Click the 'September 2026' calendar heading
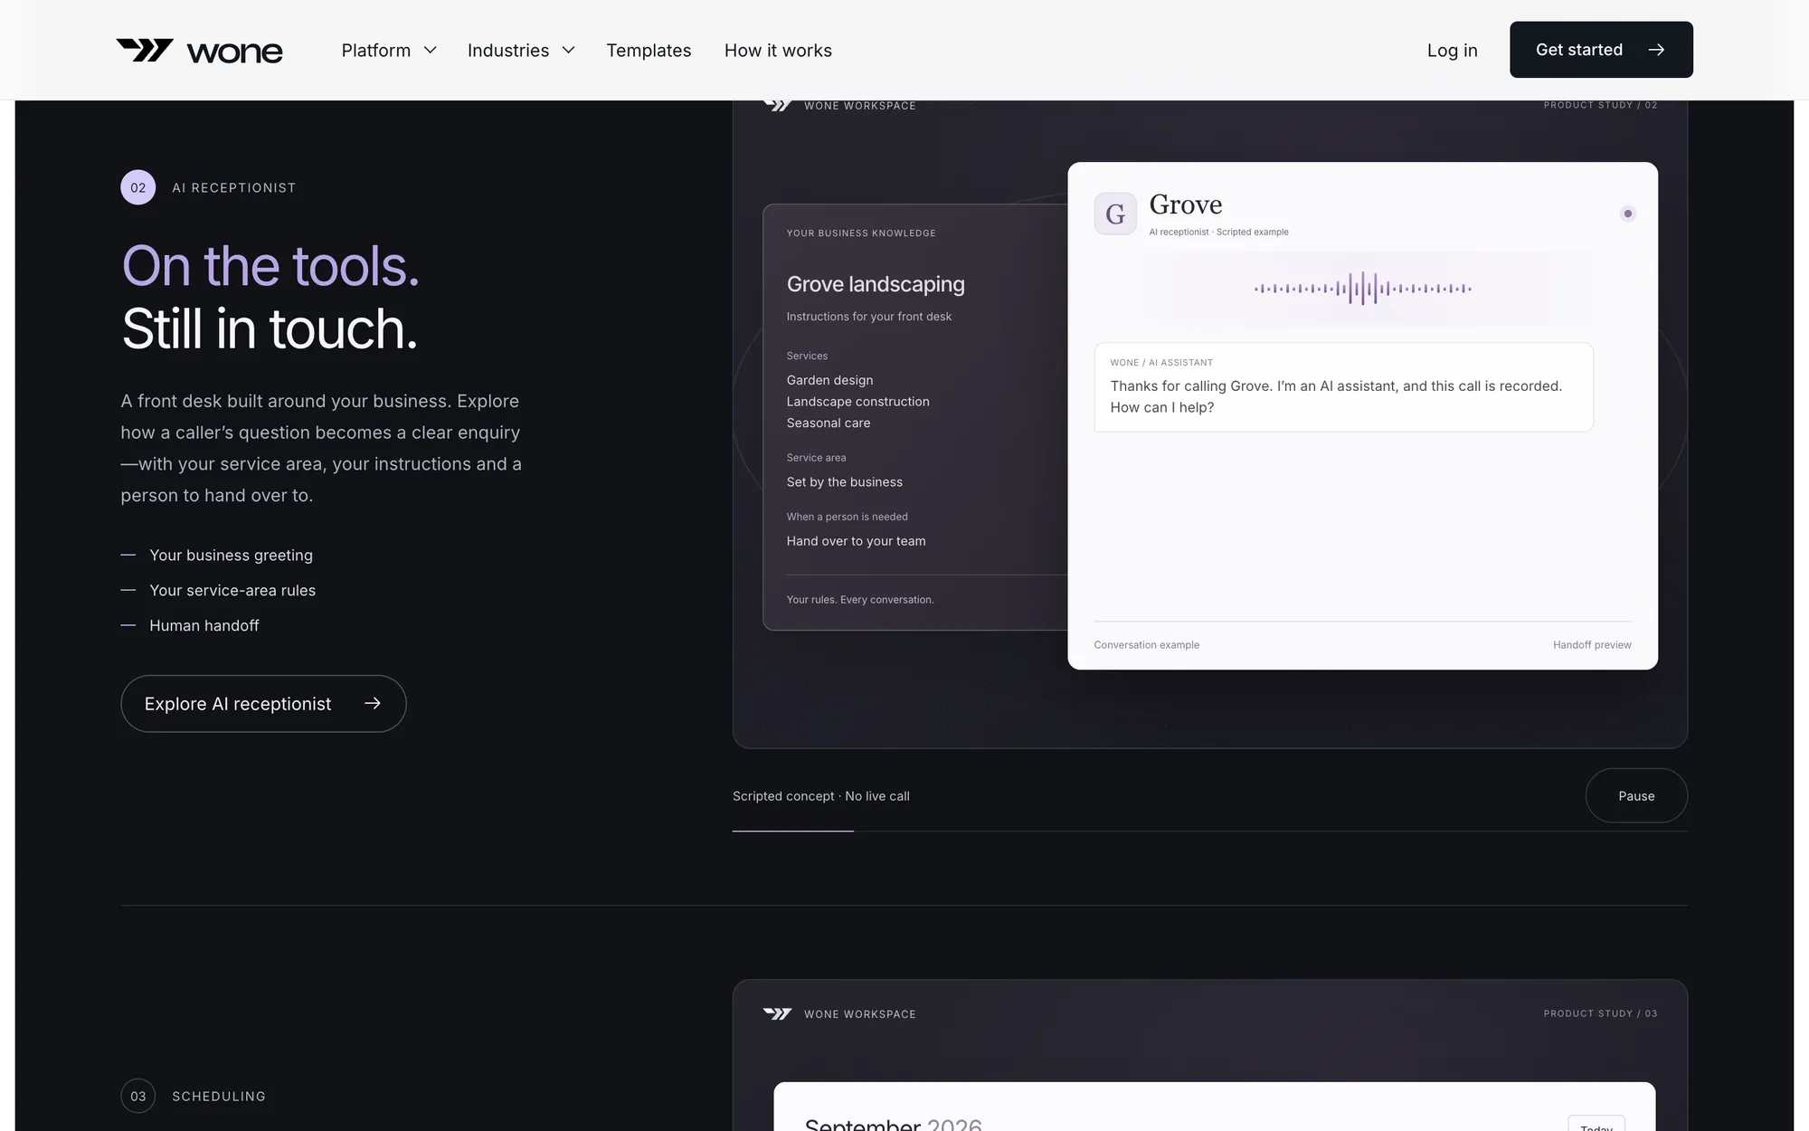Image resolution: width=1809 pixels, height=1131 pixels. click(x=893, y=1124)
